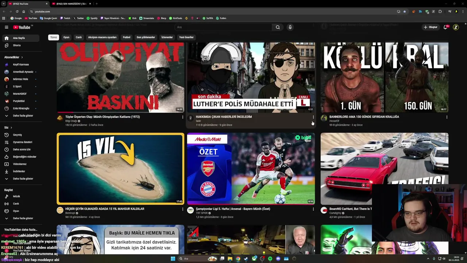This screenshot has height=263, width=467.
Task: Open options menu for Hakkımda Çıkan Haberleri video
Action: coord(313,117)
